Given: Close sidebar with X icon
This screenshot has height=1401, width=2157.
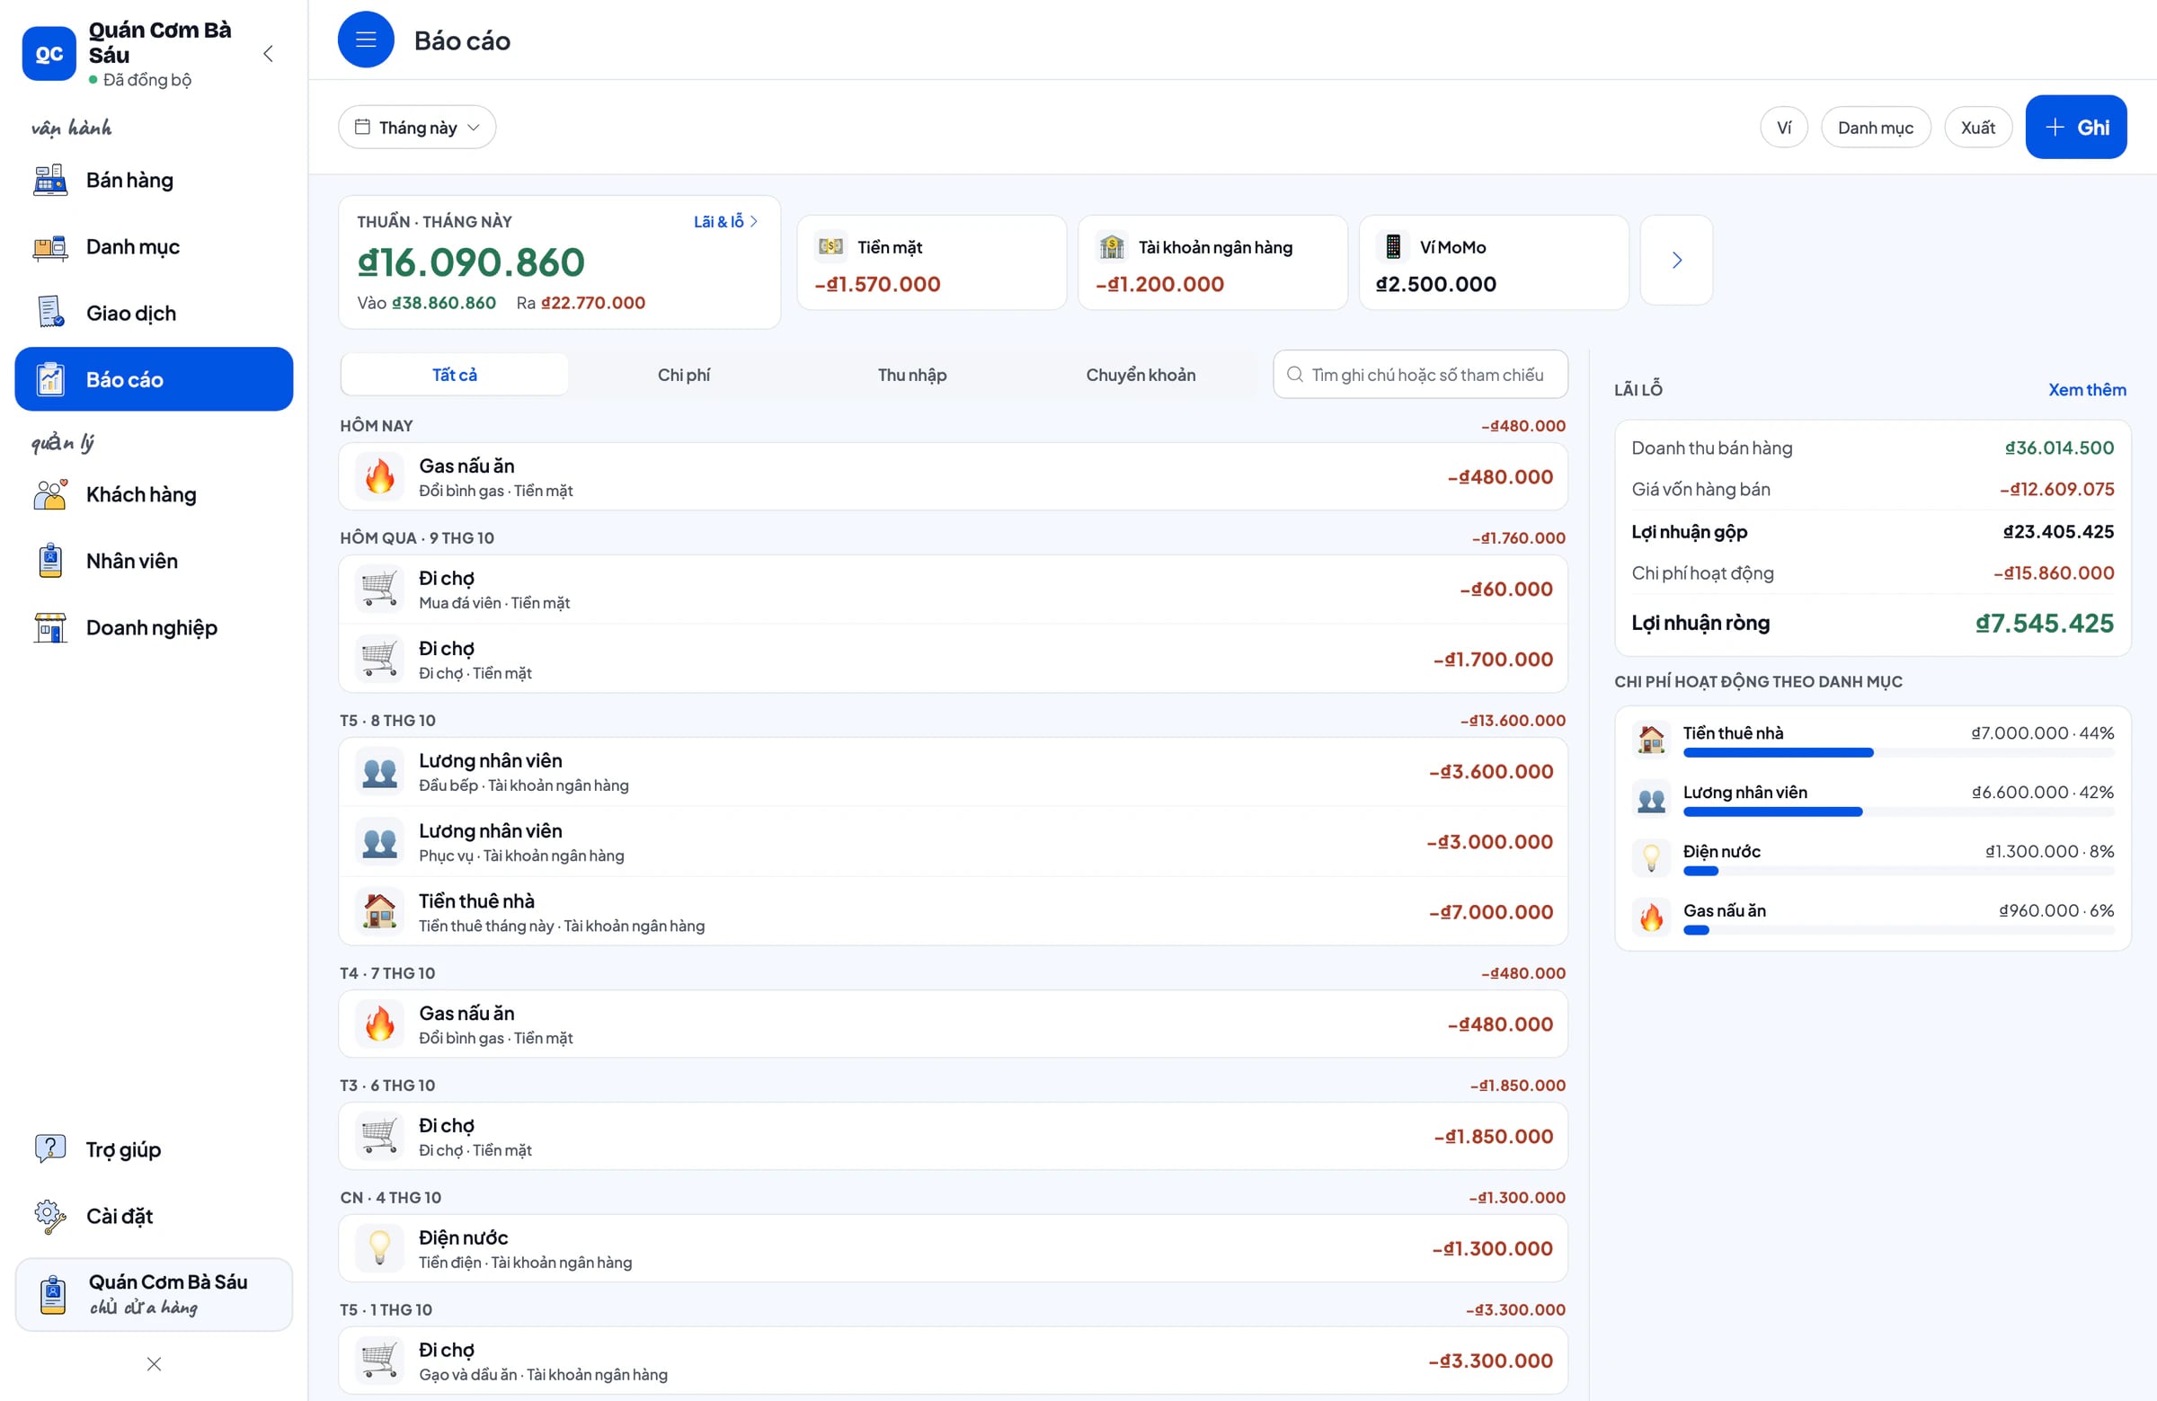Looking at the screenshot, I should 154,1364.
